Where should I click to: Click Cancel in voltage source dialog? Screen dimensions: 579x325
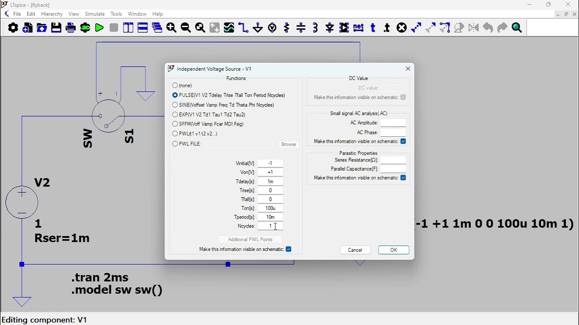tap(355, 250)
